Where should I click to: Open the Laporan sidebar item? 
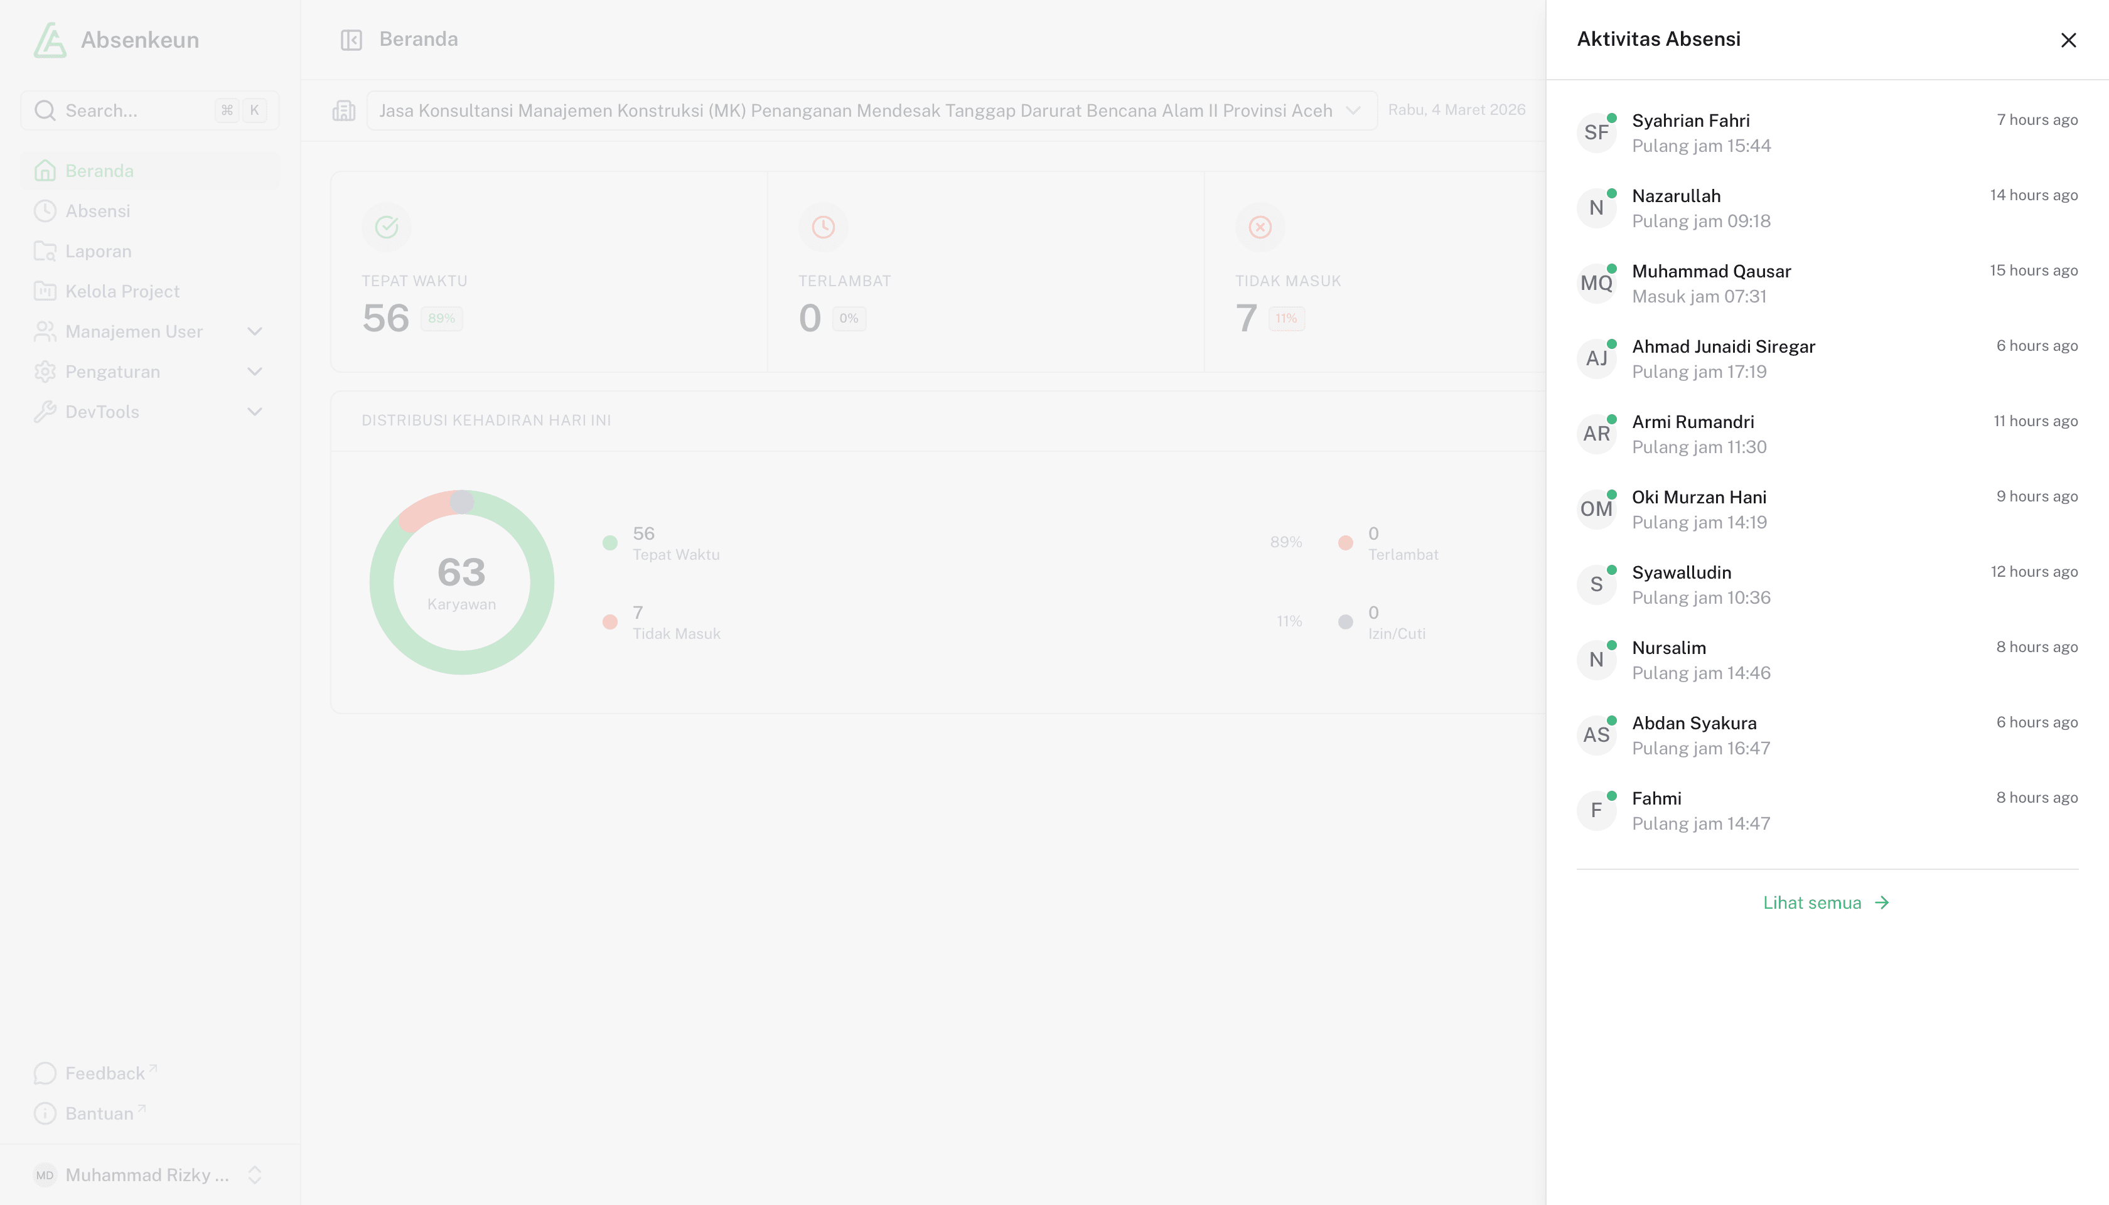point(98,252)
